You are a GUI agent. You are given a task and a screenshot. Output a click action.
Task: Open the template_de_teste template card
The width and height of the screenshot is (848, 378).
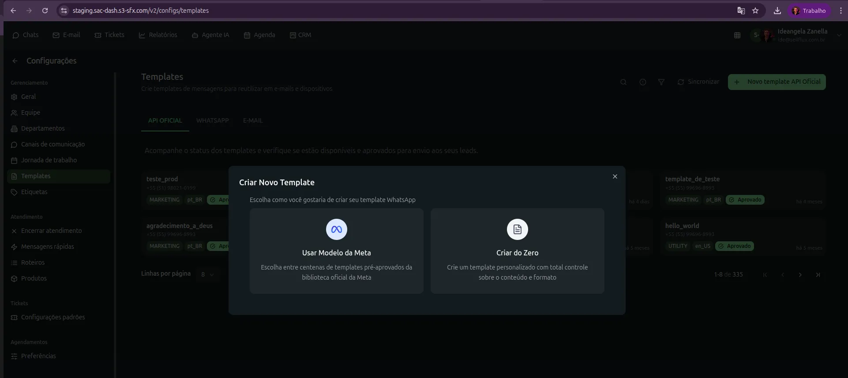[x=743, y=190]
